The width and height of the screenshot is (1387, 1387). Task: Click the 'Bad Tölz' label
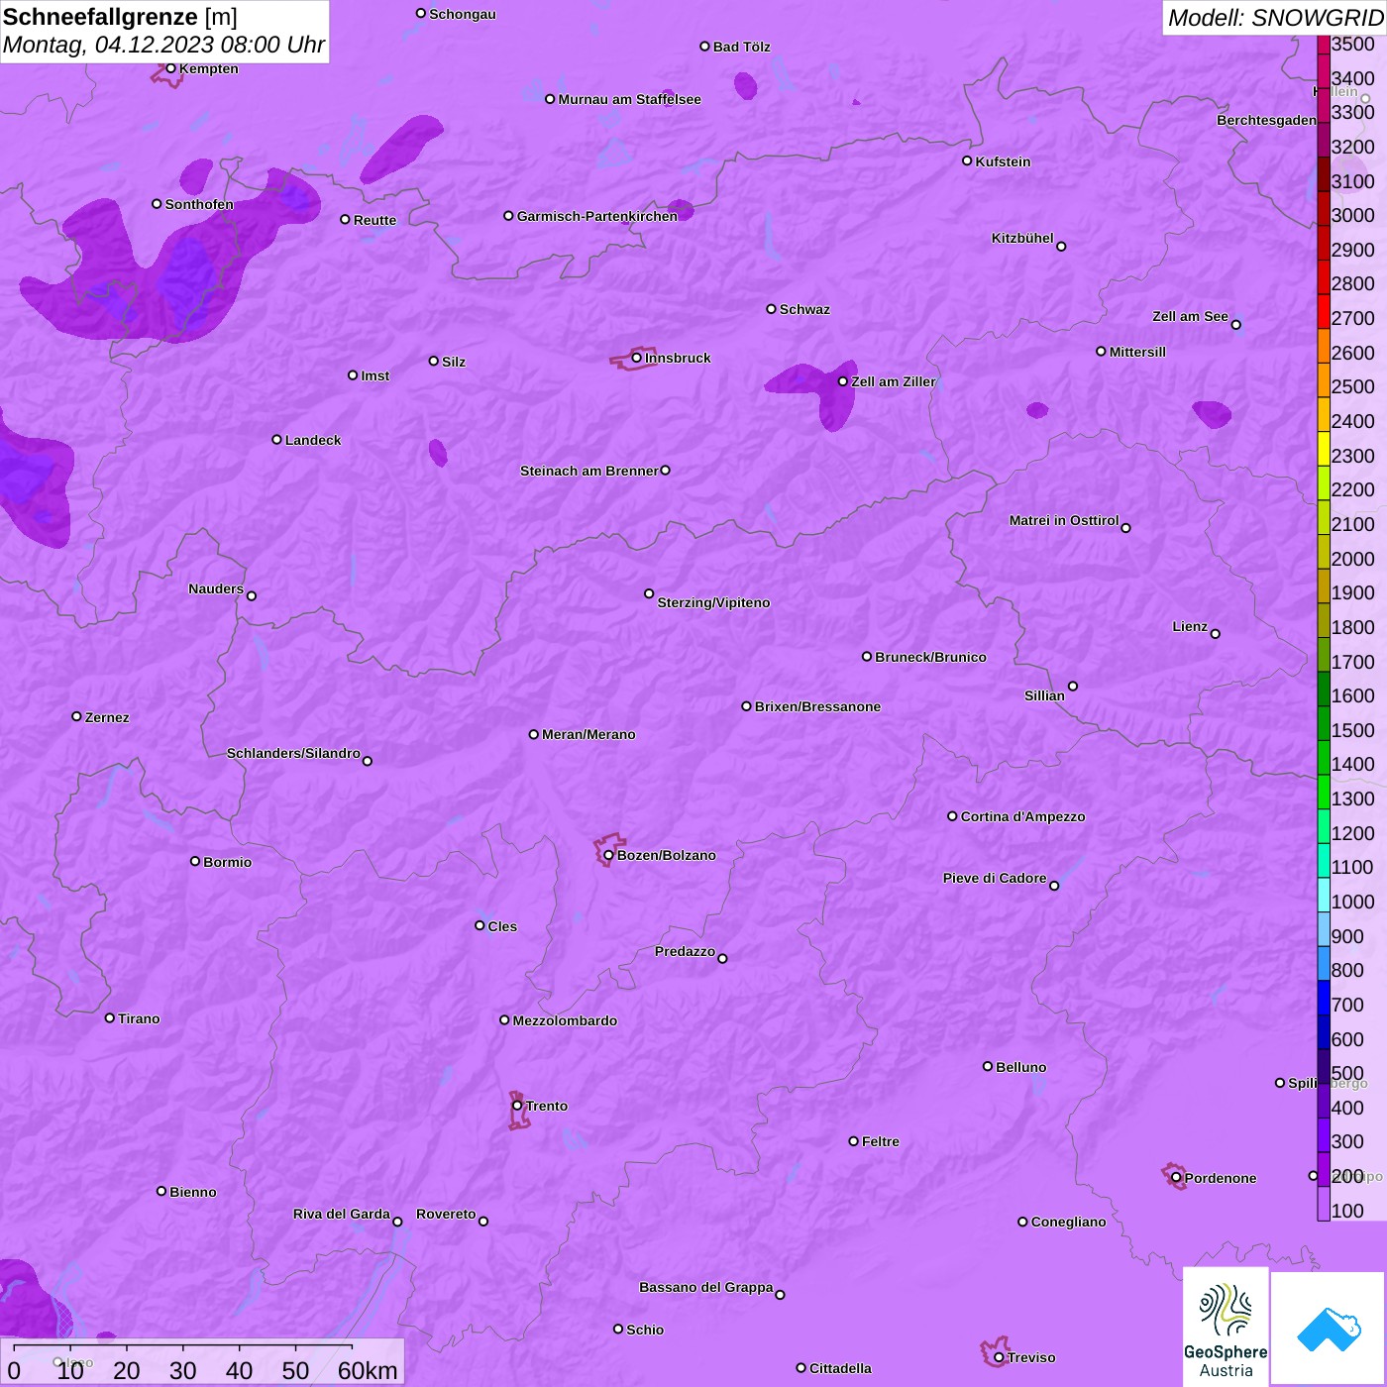coord(741,47)
